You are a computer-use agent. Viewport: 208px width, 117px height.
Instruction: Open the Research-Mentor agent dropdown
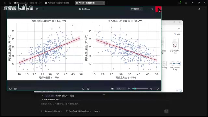tap(54, 111)
